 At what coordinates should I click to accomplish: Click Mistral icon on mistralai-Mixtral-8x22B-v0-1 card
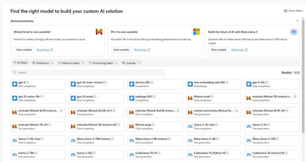73,112
